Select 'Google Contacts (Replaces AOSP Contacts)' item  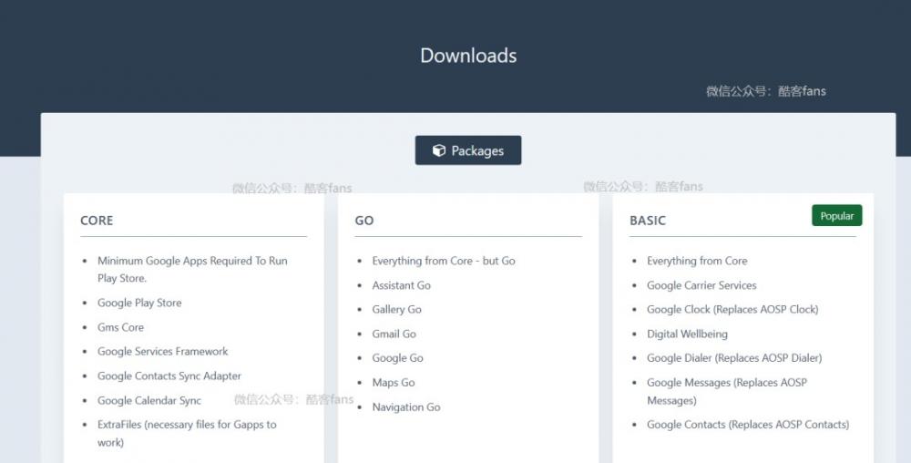(x=748, y=425)
